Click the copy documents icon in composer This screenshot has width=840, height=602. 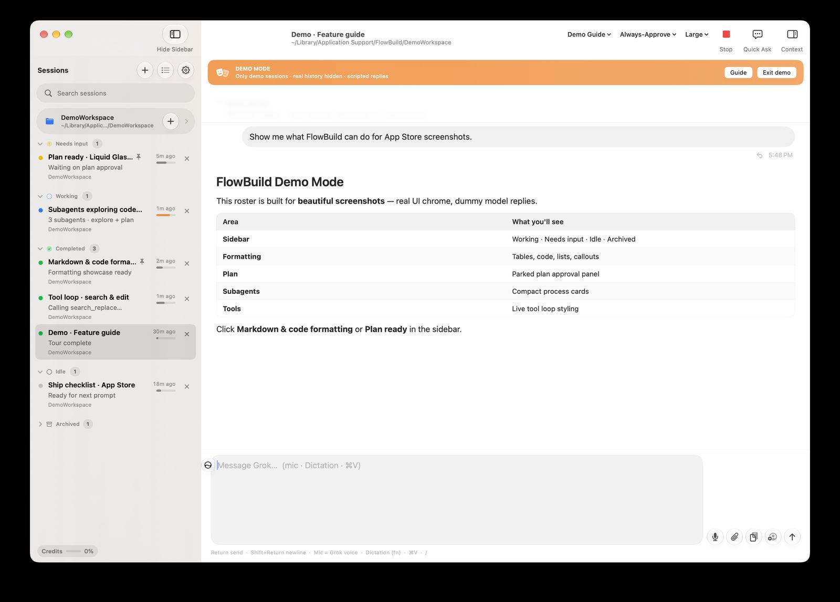pos(753,537)
